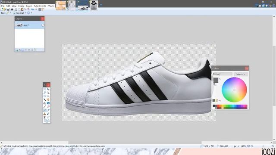Toggle the rulers button

click(43, 9)
